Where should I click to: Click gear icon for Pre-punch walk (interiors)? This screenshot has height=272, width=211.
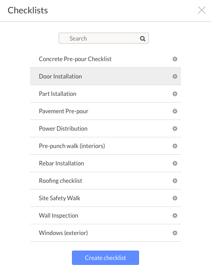[x=175, y=146]
